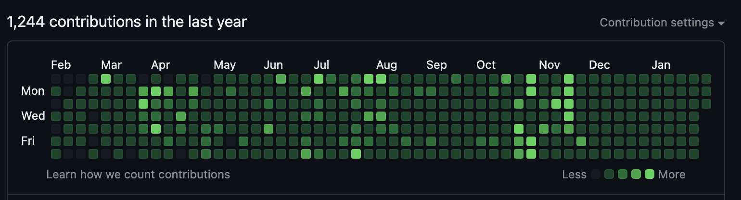Click the More legend label
The width and height of the screenshot is (741, 200).
(x=672, y=174)
